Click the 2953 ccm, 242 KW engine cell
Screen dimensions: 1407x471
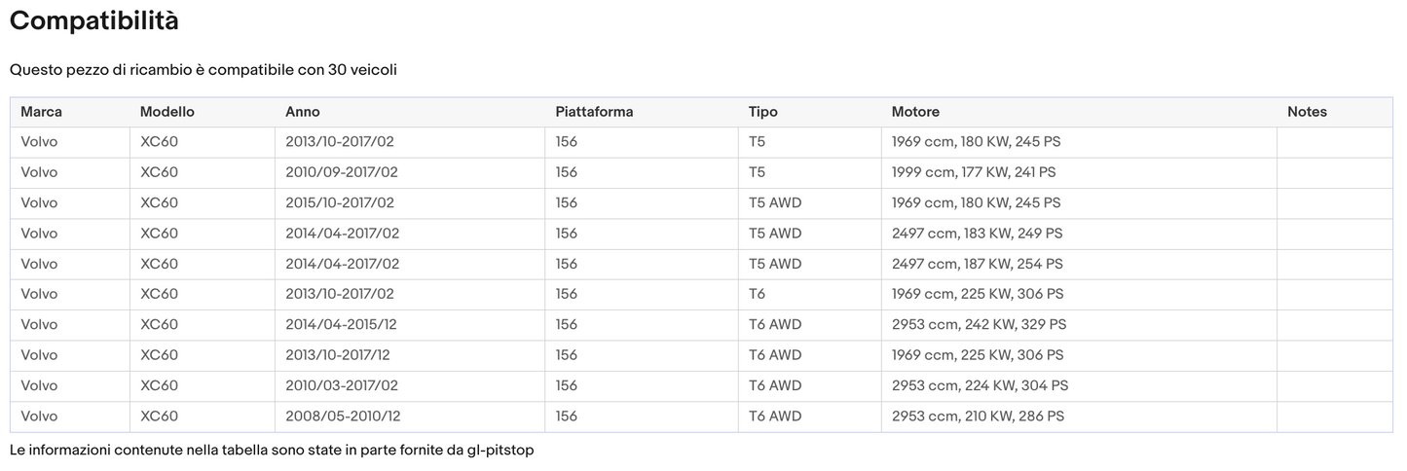(979, 324)
